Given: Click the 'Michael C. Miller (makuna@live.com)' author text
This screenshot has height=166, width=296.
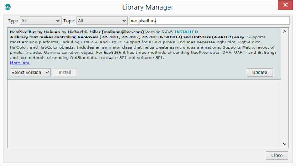Looking at the screenshot, I should pyautogui.click(x=106, y=32).
